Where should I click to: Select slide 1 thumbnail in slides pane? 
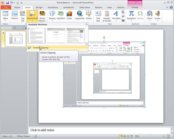pos(16,39)
